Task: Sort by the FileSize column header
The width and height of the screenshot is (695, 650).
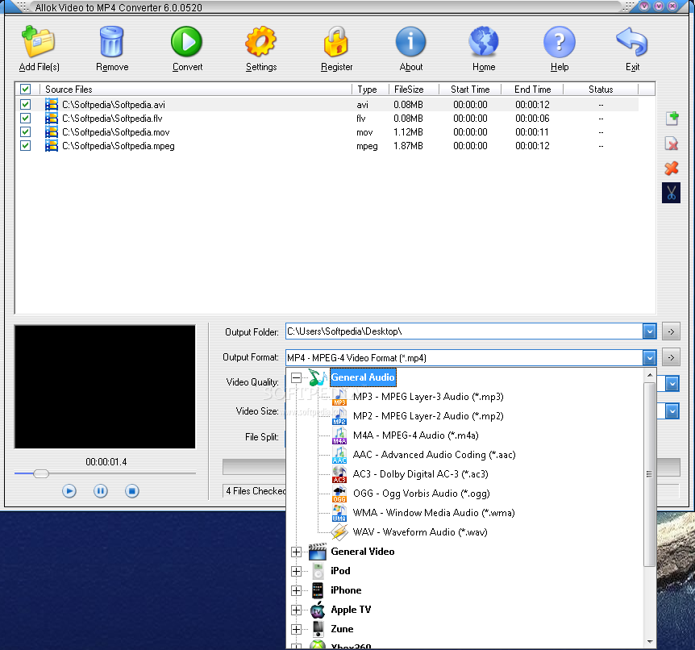Action: (414, 90)
